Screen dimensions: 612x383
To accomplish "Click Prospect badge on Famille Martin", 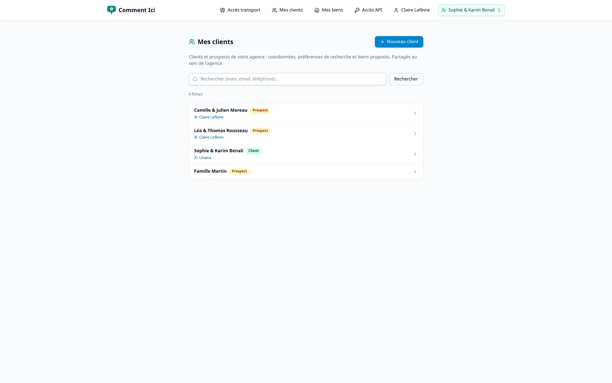I will pyautogui.click(x=239, y=171).
